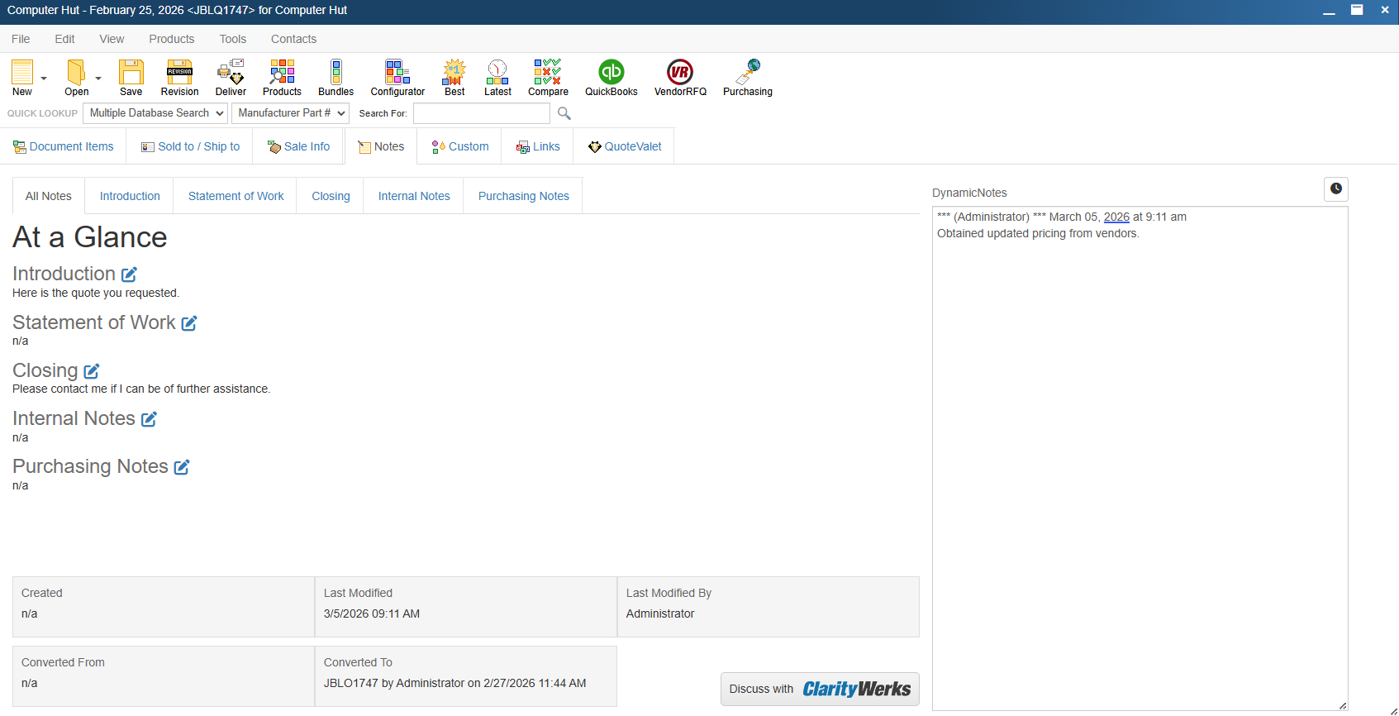Switch to the Statement of Work tab
The width and height of the screenshot is (1399, 716).
coord(236,196)
